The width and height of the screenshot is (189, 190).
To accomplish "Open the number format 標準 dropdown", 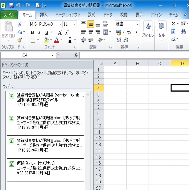I will (x=137, y=24).
